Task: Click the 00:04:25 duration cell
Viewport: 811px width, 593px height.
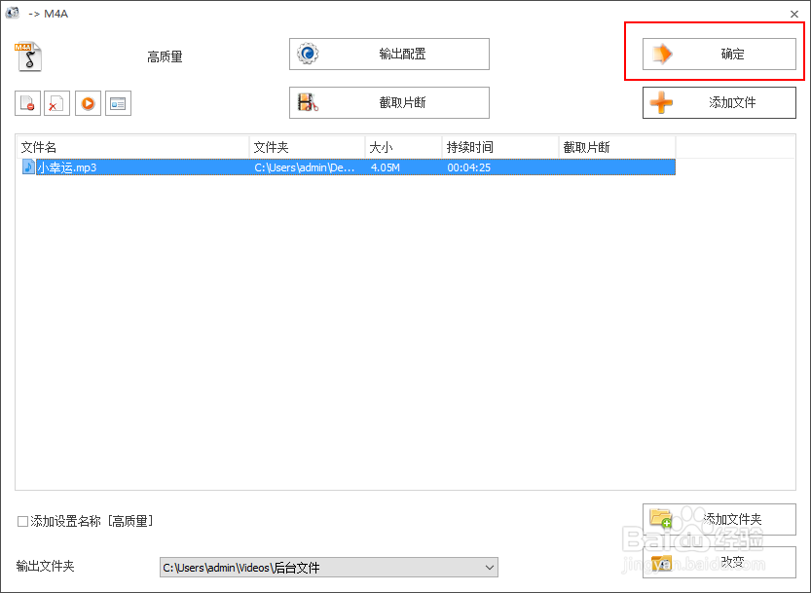Action: (468, 167)
